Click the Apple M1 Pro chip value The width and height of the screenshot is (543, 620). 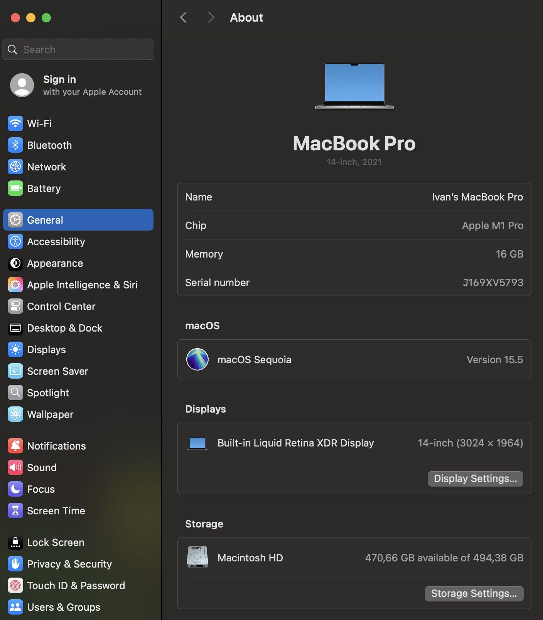tap(492, 226)
